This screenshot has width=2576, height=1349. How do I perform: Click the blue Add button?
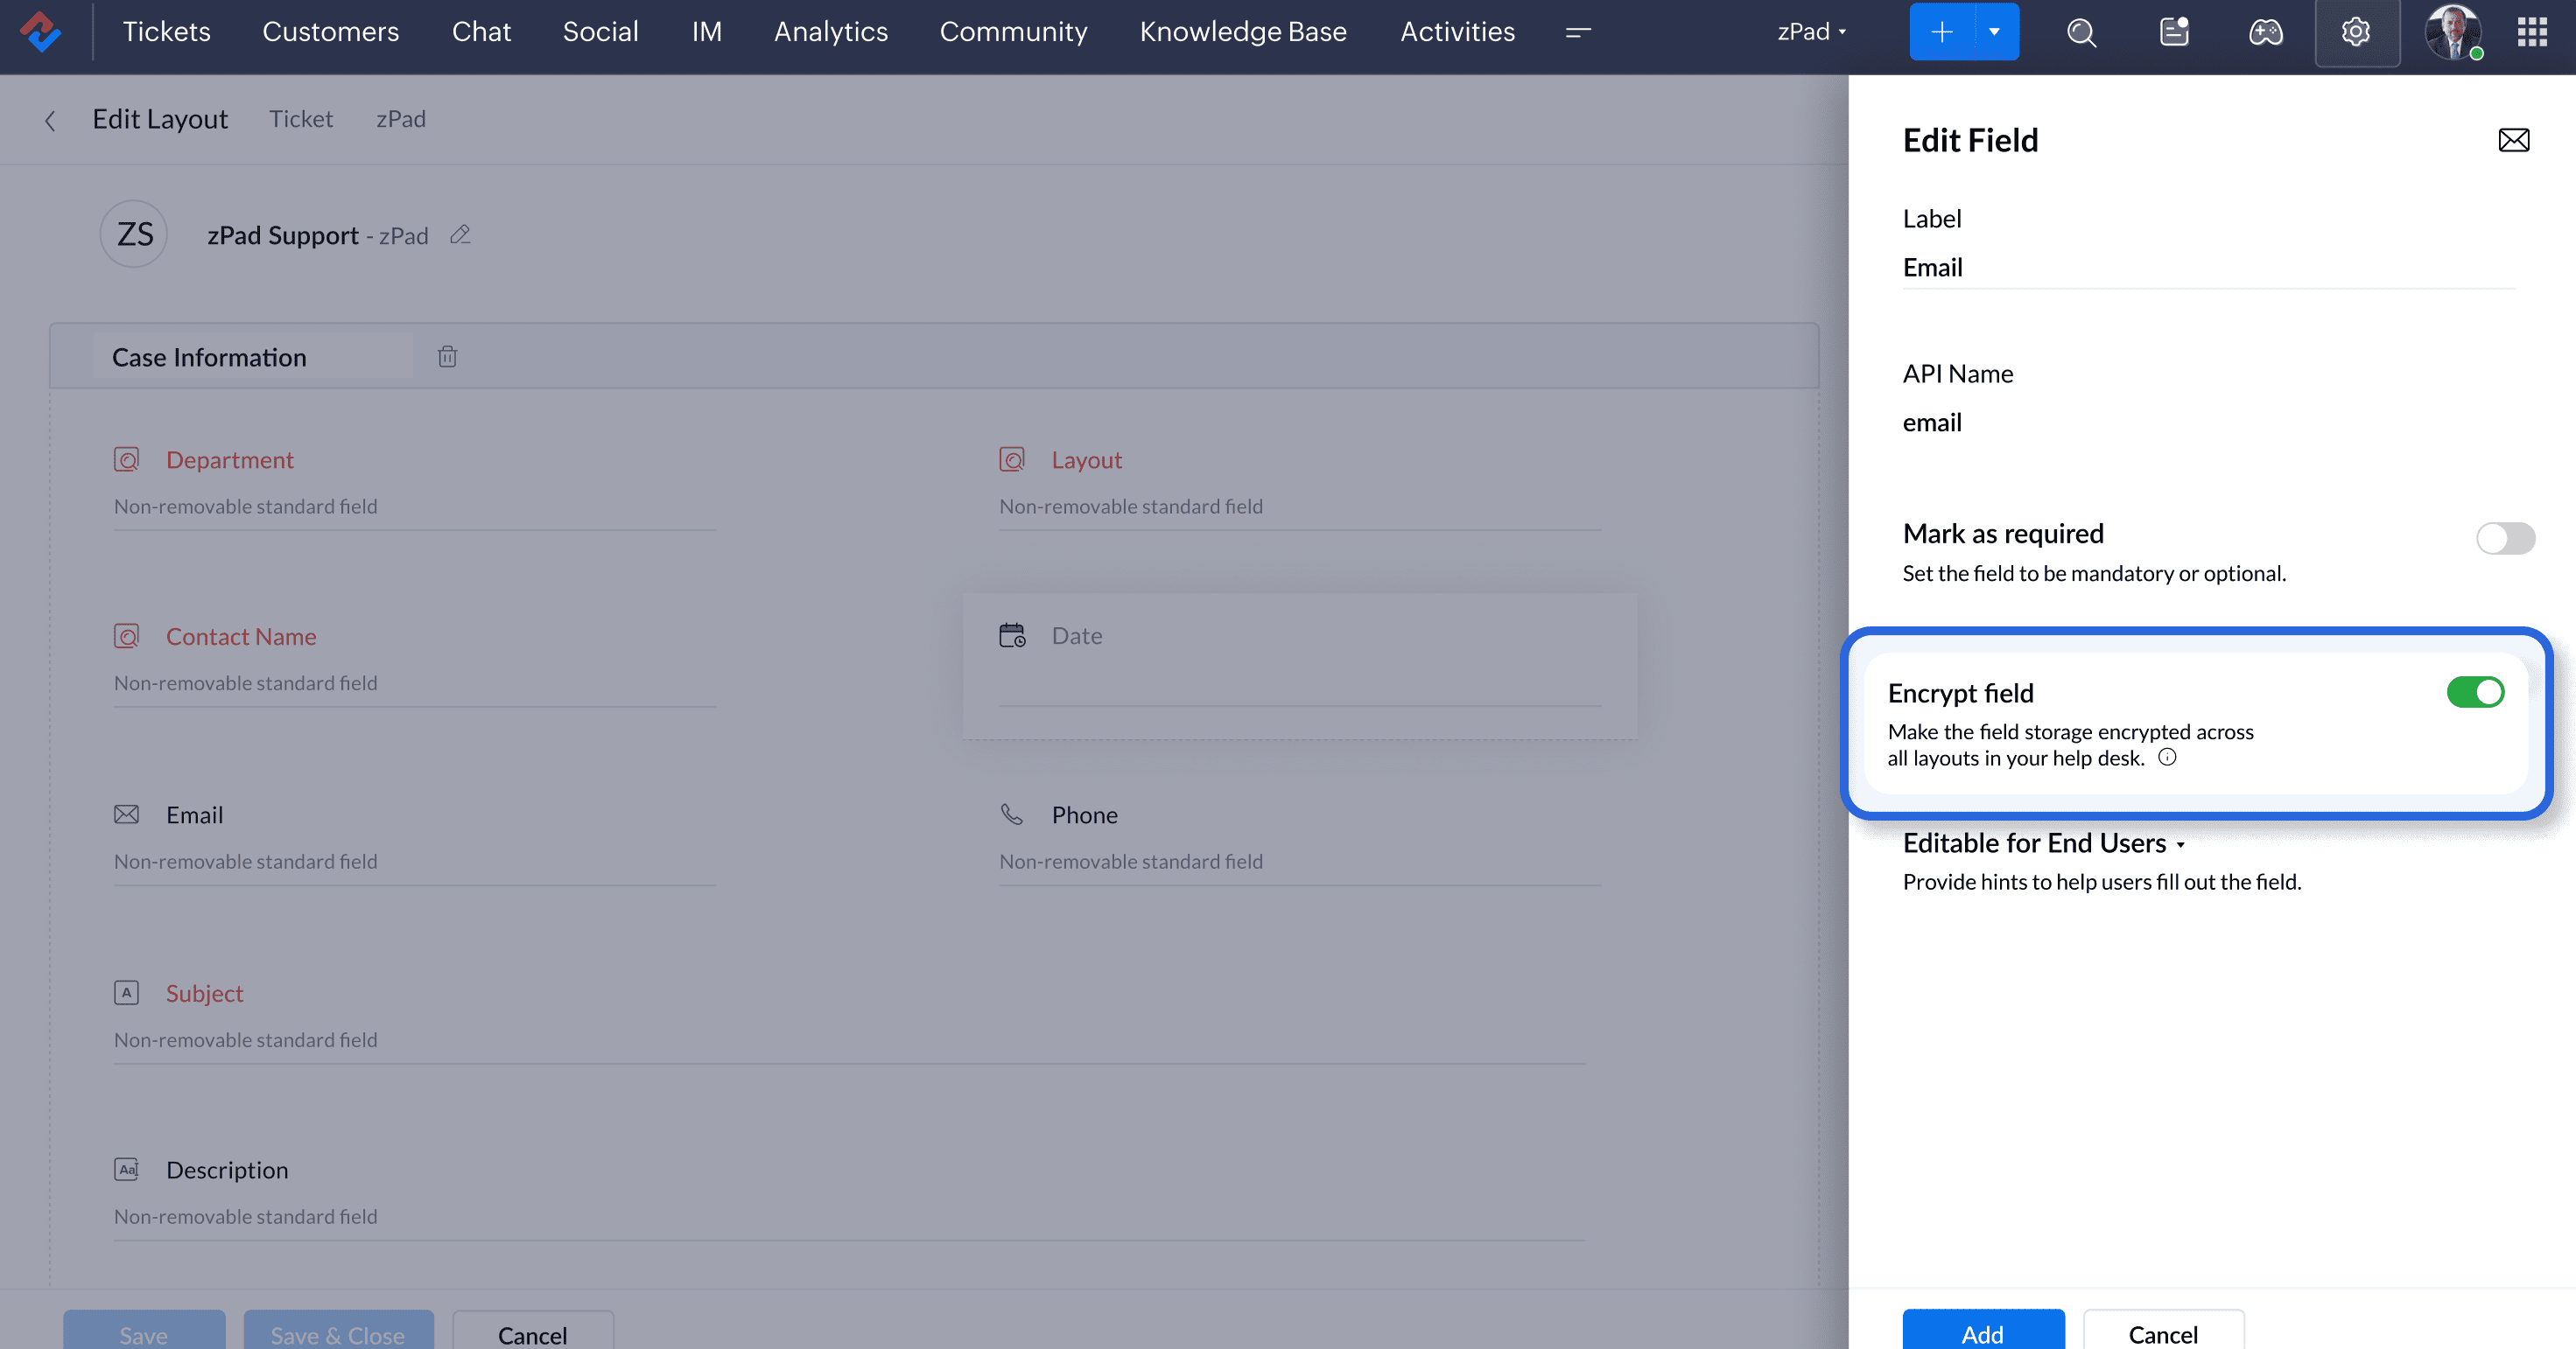coord(1982,1333)
